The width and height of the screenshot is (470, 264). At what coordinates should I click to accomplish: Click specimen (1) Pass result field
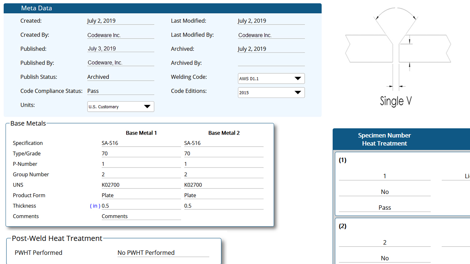click(x=384, y=208)
